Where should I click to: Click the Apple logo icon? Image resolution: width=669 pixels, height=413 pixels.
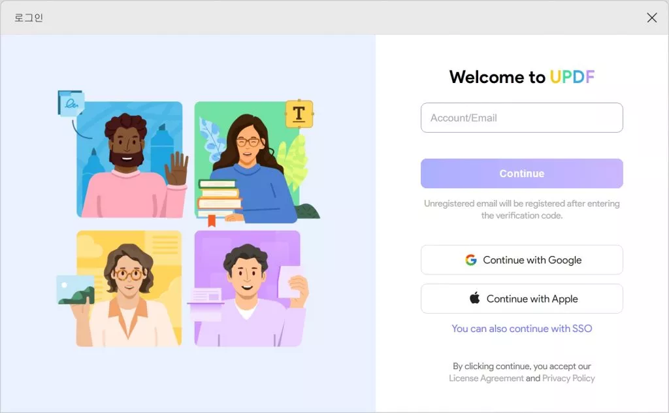[x=474, y=298]
